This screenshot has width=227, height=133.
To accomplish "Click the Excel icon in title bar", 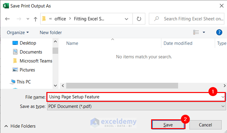I will point(6,6).
